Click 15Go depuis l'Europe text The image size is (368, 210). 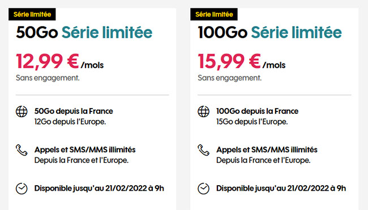[252, 122]
